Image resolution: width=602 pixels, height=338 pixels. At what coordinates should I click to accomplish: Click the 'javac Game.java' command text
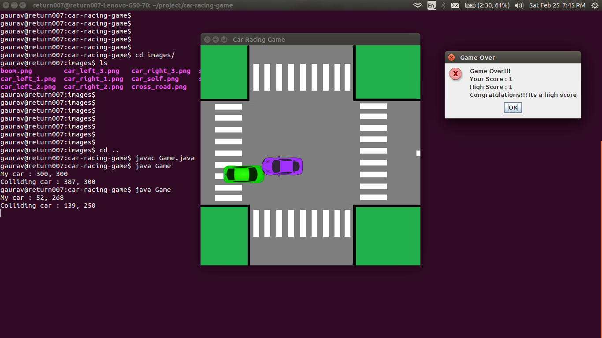[165, 158]
